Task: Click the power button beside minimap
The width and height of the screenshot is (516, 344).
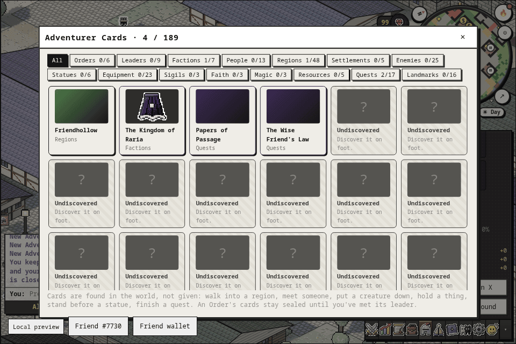Action: point(505,33)
